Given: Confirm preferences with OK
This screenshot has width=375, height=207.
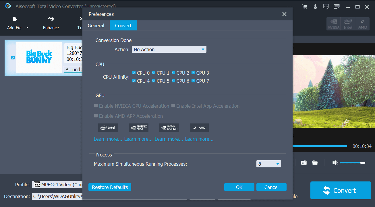Looking at the screenshot, I should [239, 187].
